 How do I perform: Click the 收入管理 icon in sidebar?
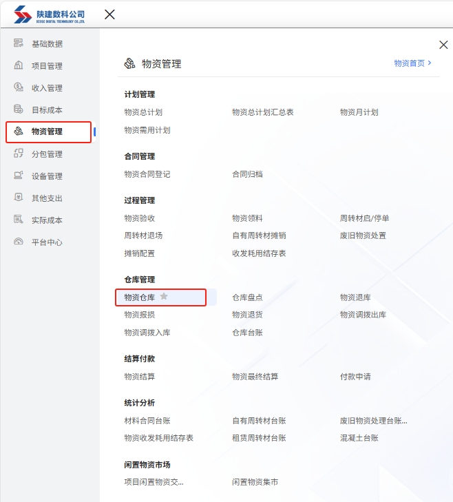tap(19, 88)
